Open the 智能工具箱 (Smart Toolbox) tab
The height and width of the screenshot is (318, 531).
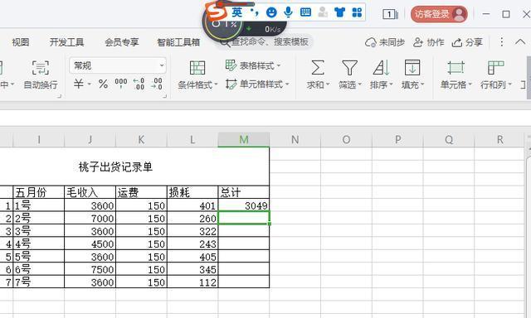(x=178, y=42)
